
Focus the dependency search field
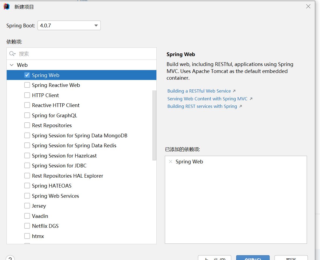[x=82, y=54]
